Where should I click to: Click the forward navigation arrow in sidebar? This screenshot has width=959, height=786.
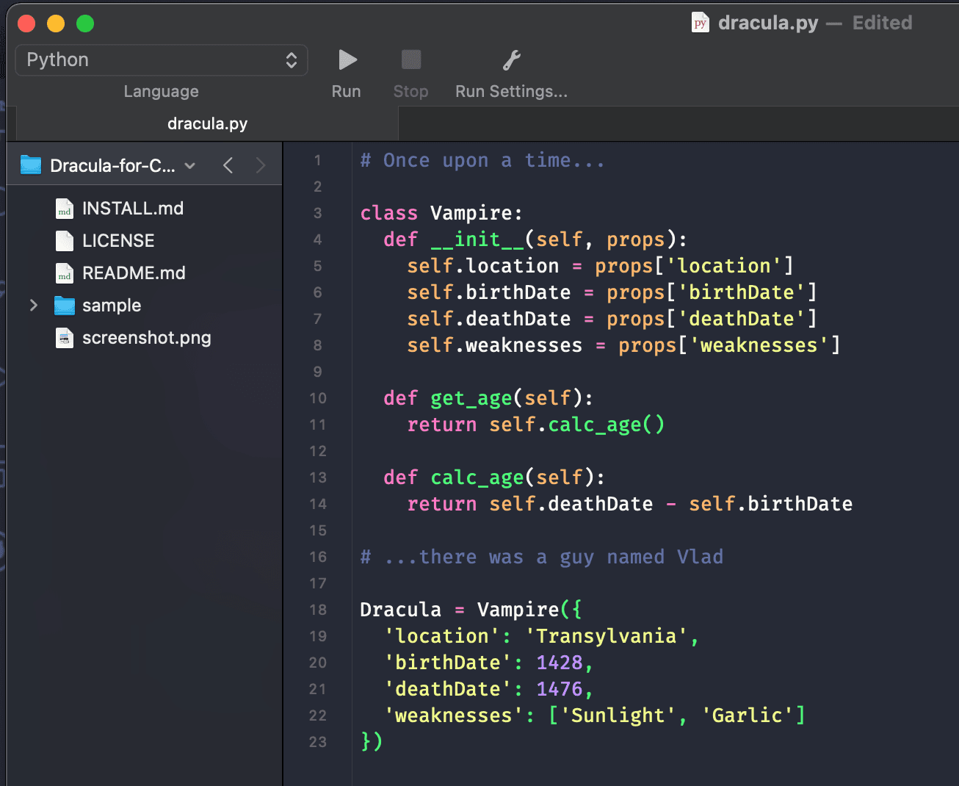pyautogui.click(x=261, y=165)
